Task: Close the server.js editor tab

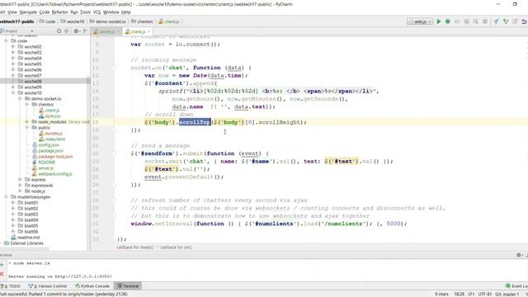Action: point(118,31)
